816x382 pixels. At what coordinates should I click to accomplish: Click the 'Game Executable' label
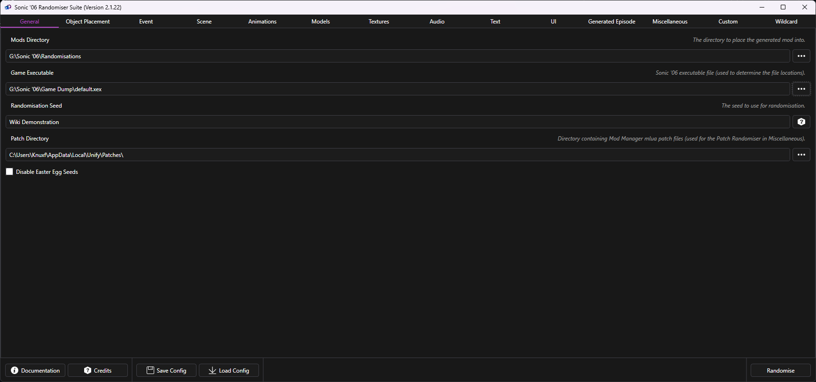click(x=32, y=73)
